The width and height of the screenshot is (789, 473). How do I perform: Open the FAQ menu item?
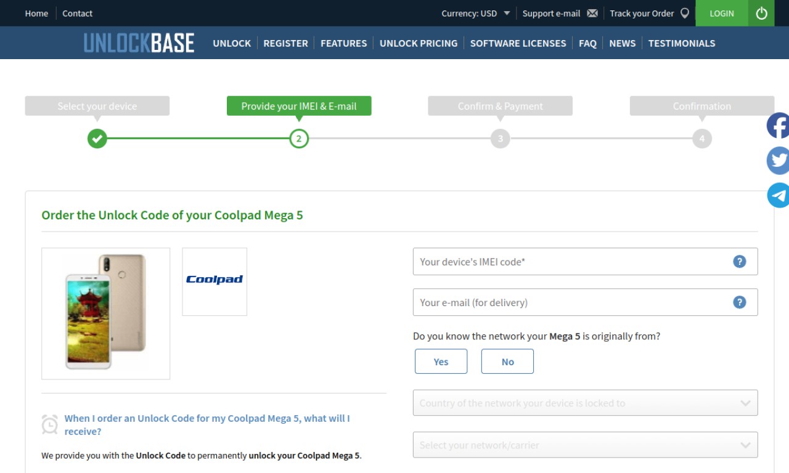pyautogui.click(x=587, y=43)
